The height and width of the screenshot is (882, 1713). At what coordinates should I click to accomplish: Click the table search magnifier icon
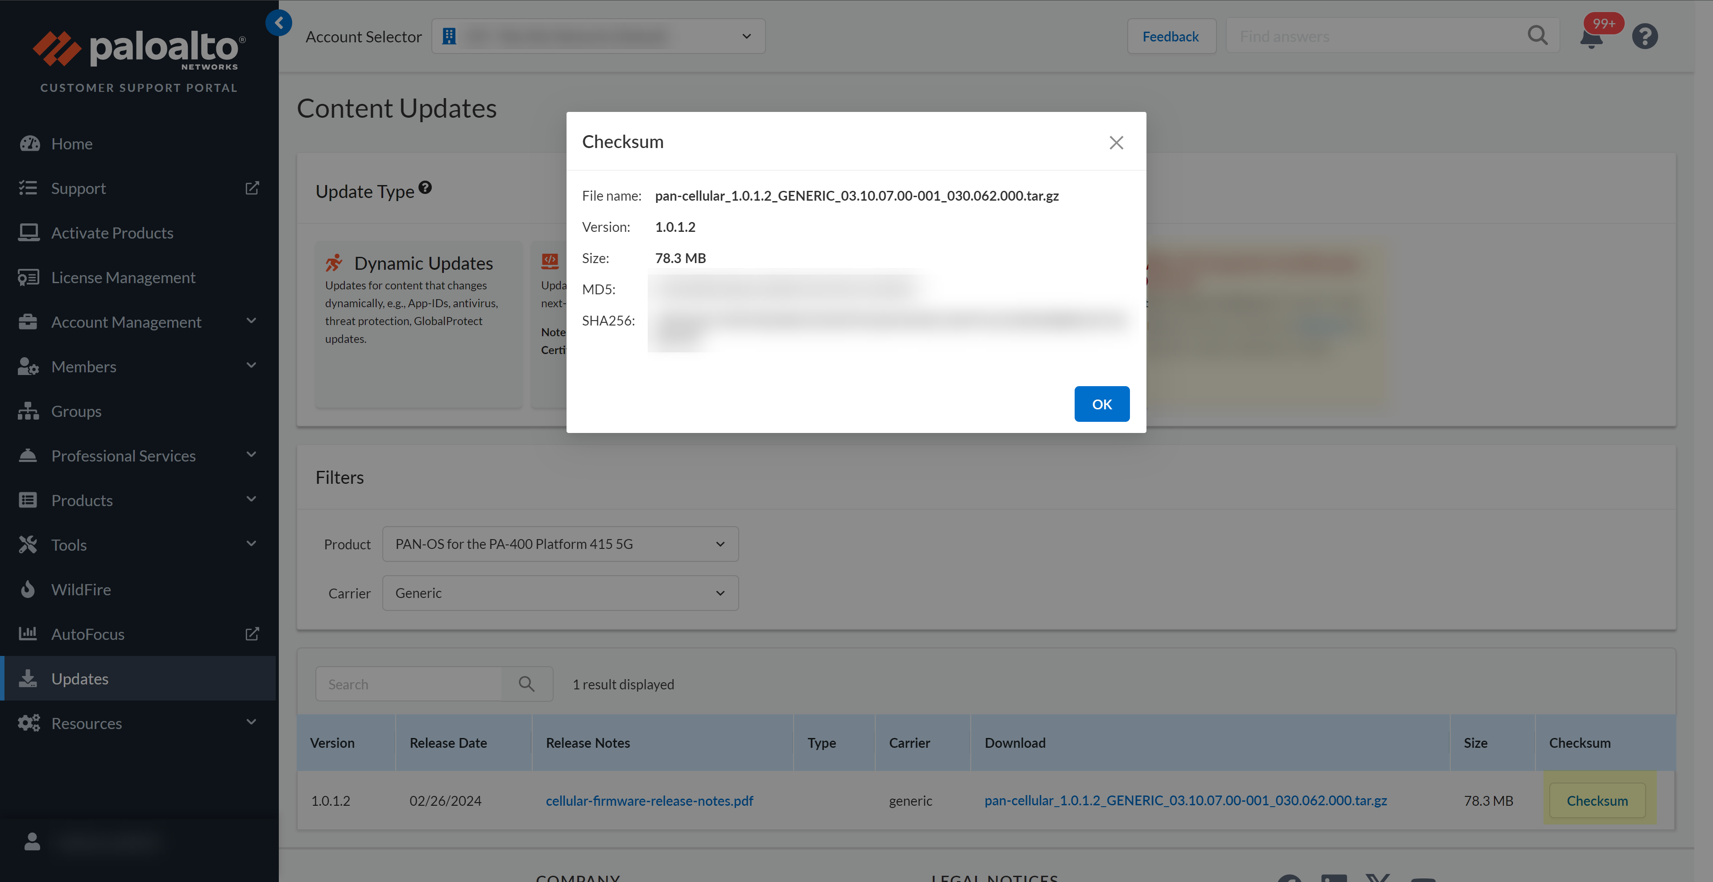click(x=527, y=684)
